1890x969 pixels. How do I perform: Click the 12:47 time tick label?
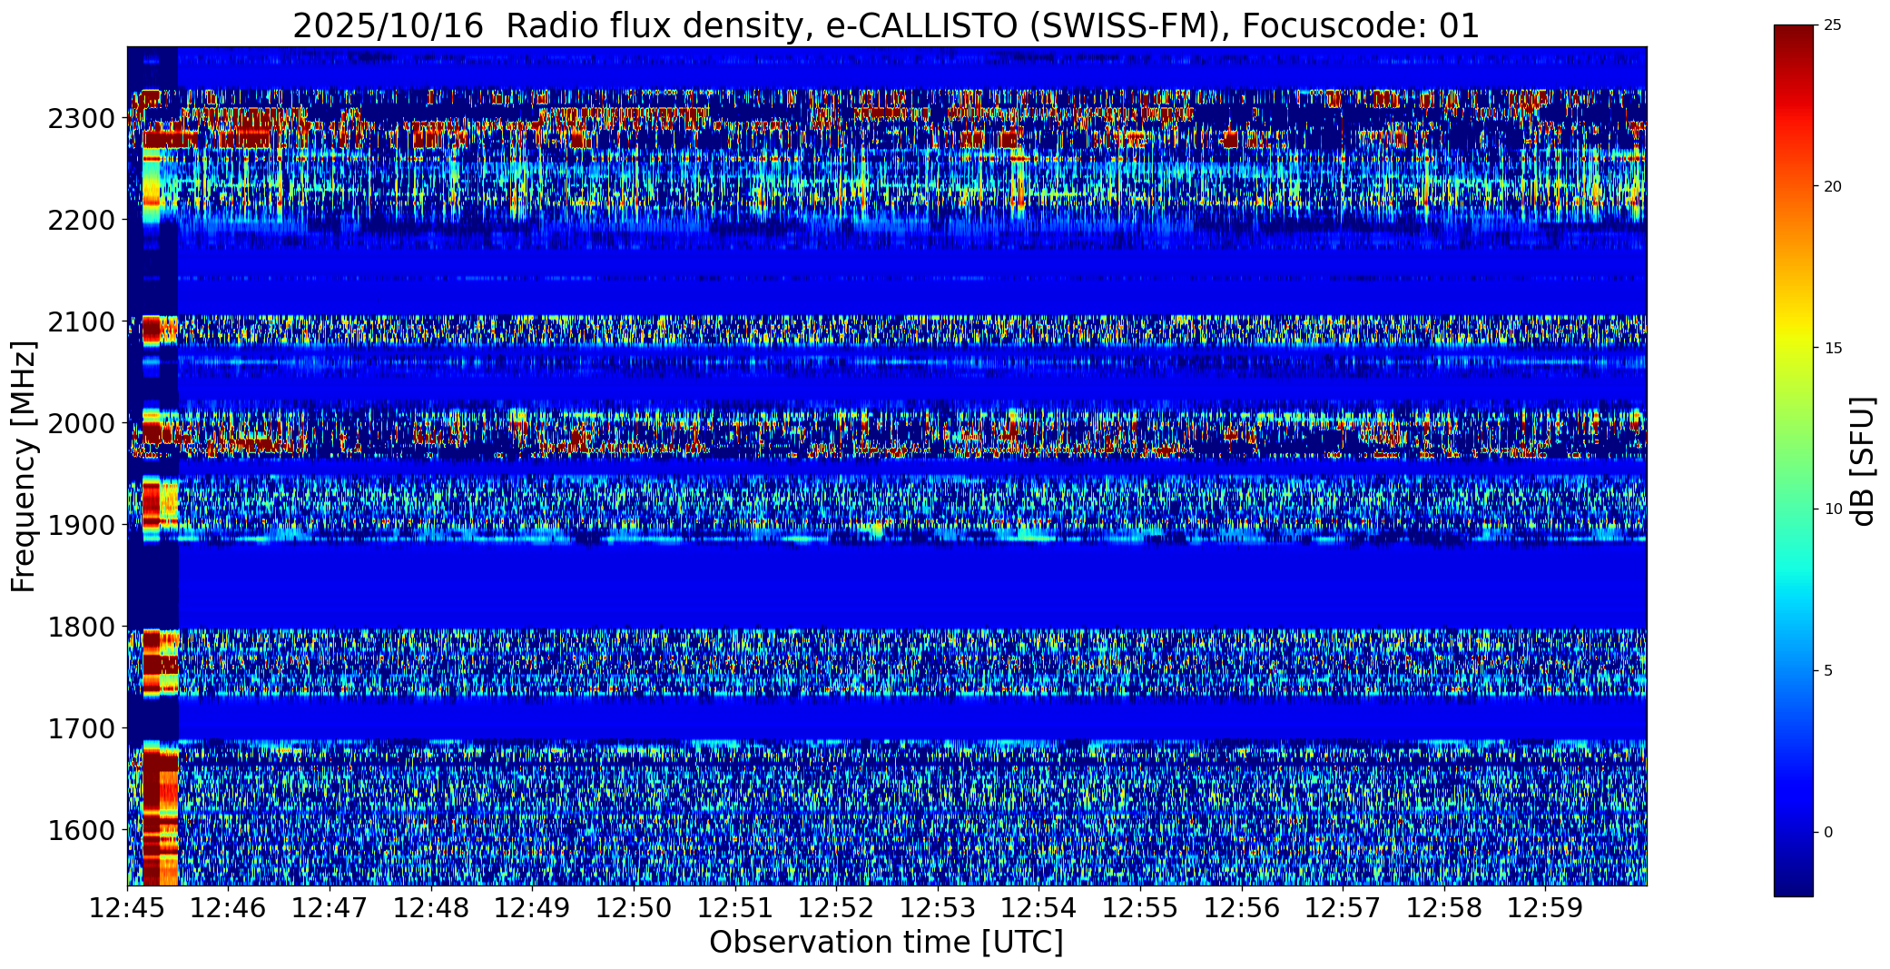coord(330,907)
